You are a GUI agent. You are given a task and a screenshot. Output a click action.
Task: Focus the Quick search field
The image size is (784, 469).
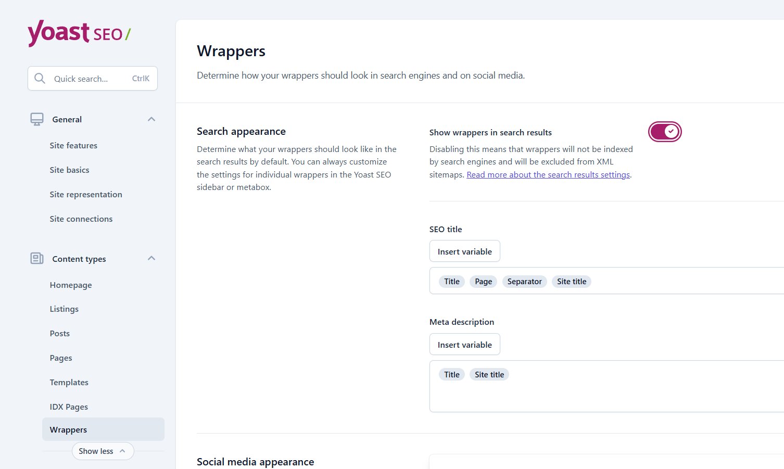pyautogui.click(x=91, y=79)
